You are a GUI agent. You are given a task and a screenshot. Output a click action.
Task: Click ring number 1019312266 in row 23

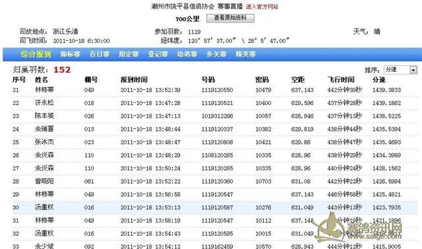(217, 116)
